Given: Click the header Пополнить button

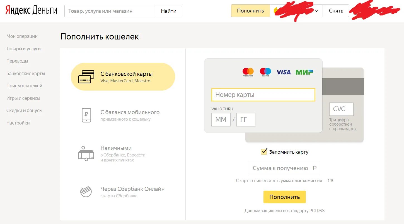Looking at the screenshot, I should coord(250,11).
